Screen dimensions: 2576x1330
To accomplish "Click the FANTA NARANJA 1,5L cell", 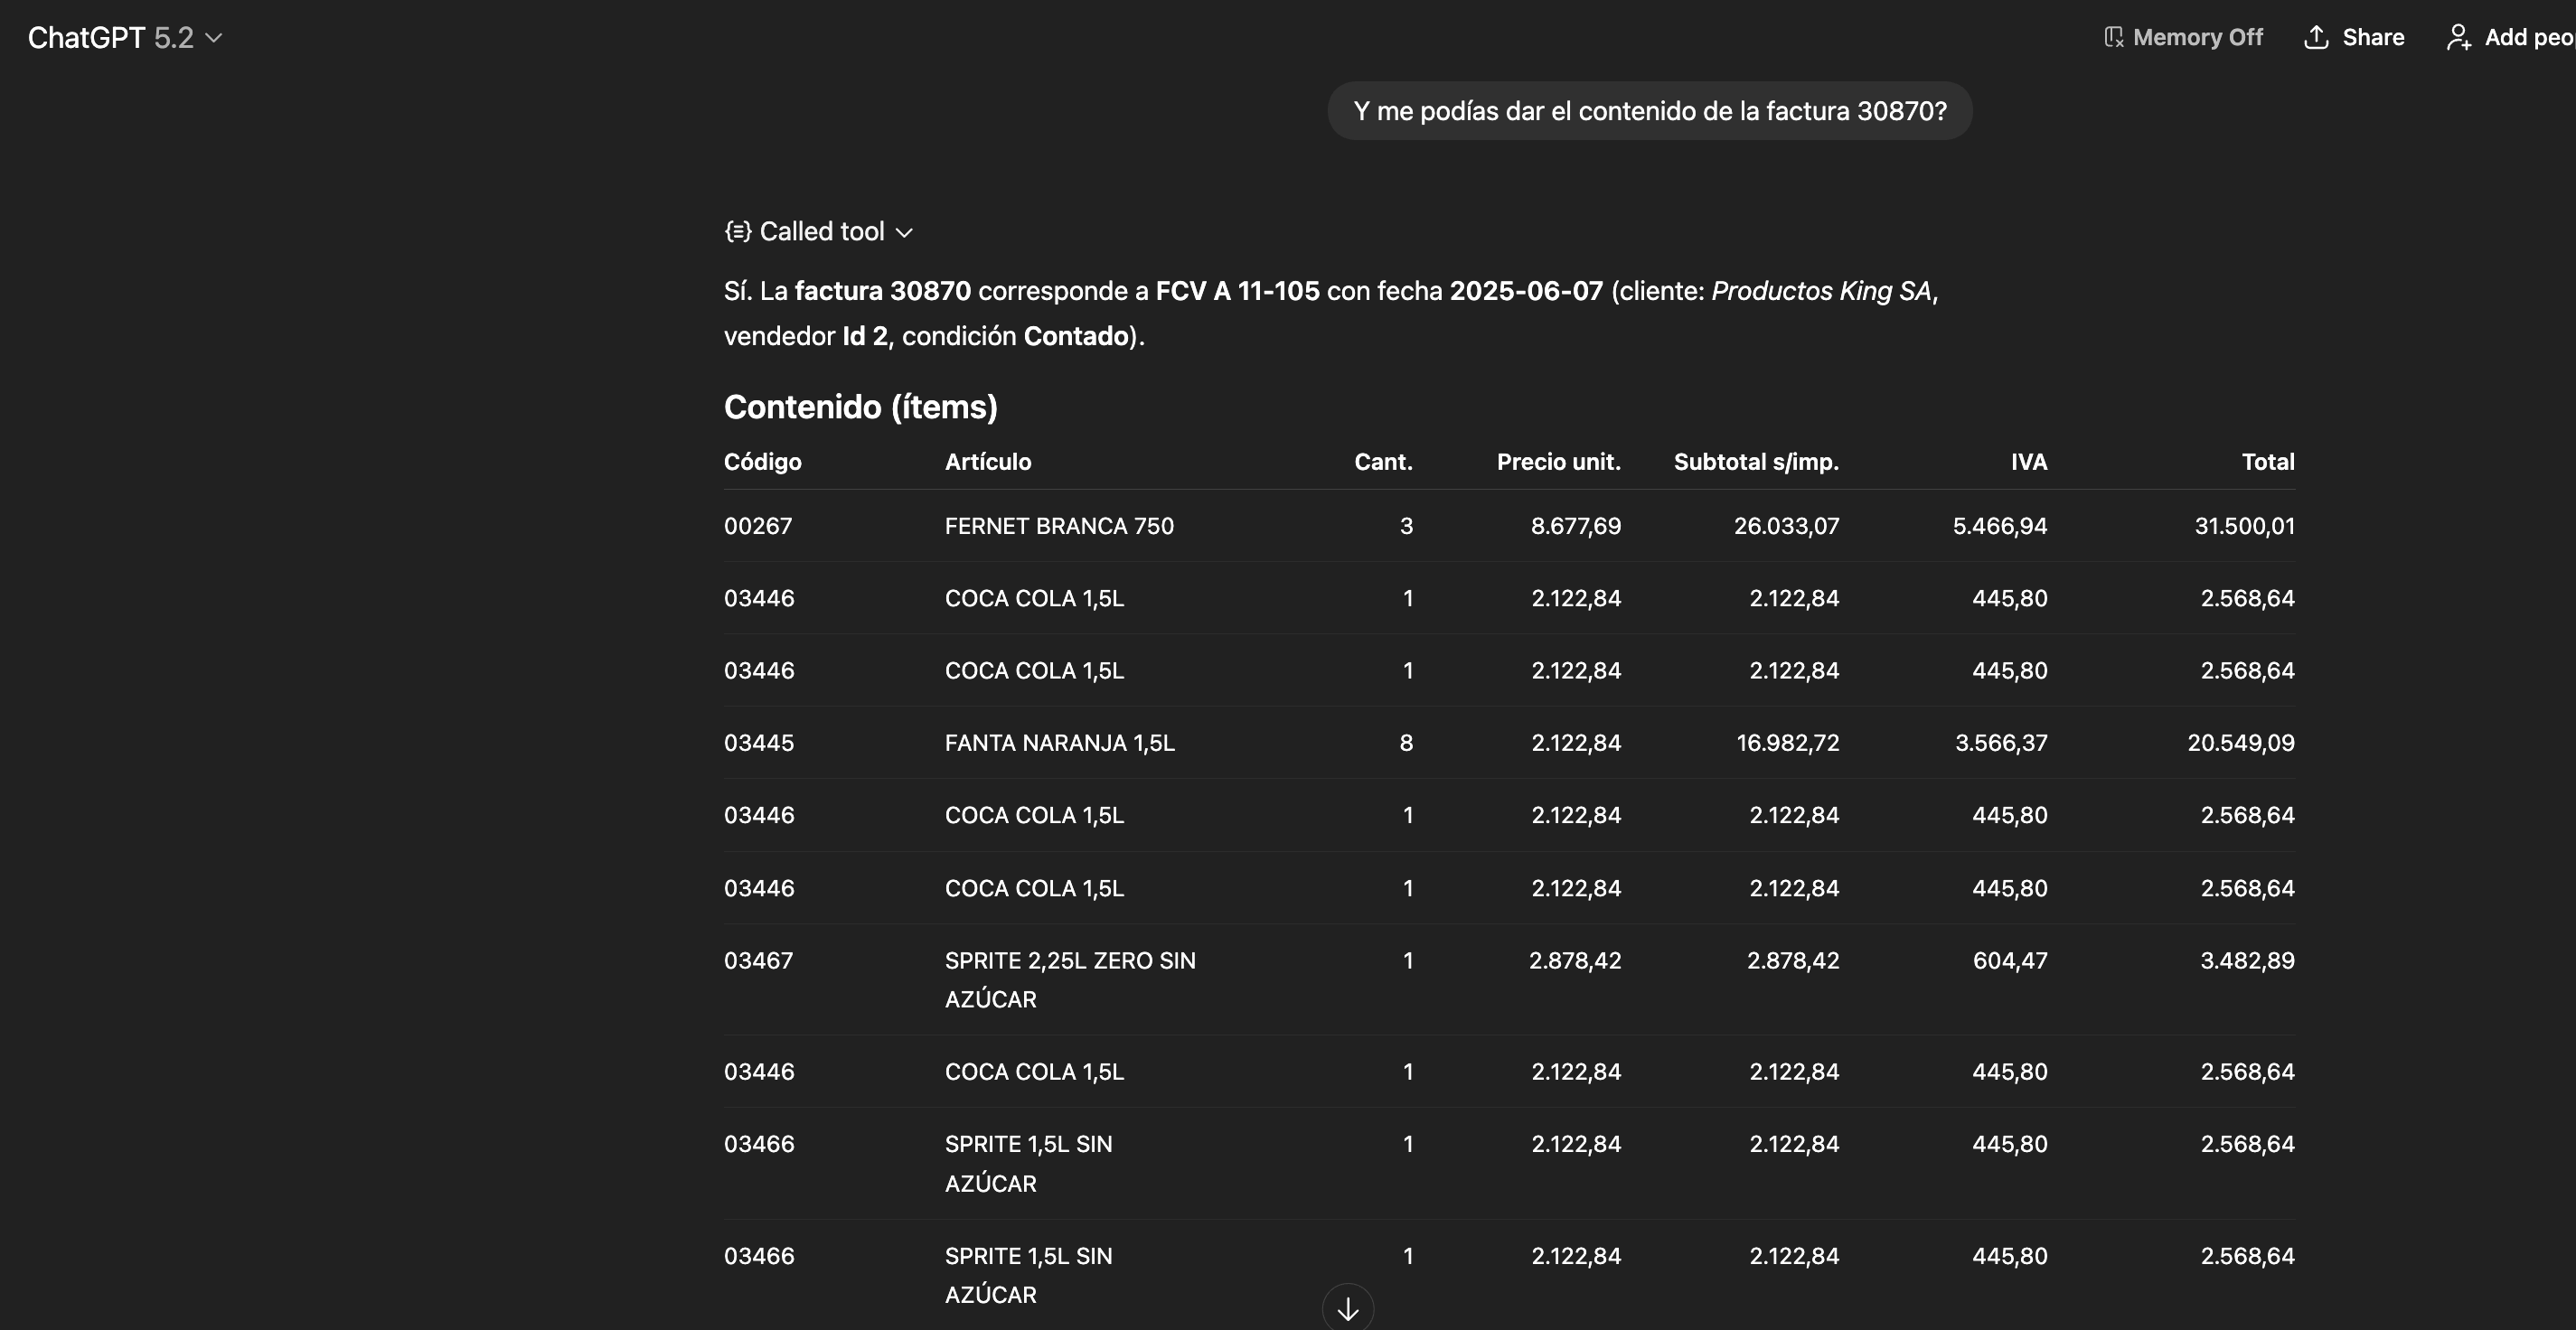I will 1059,743.
